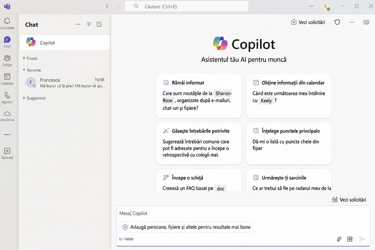
Task: Toggle the side panel icon
Action: [366, 22]
